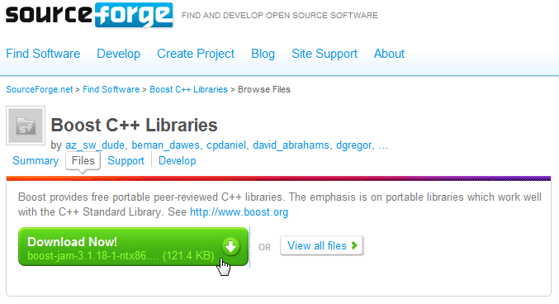This screenshot has width=559, height=304.
Task: Open the http://www.boost.org link
Action: coord(239,212)
